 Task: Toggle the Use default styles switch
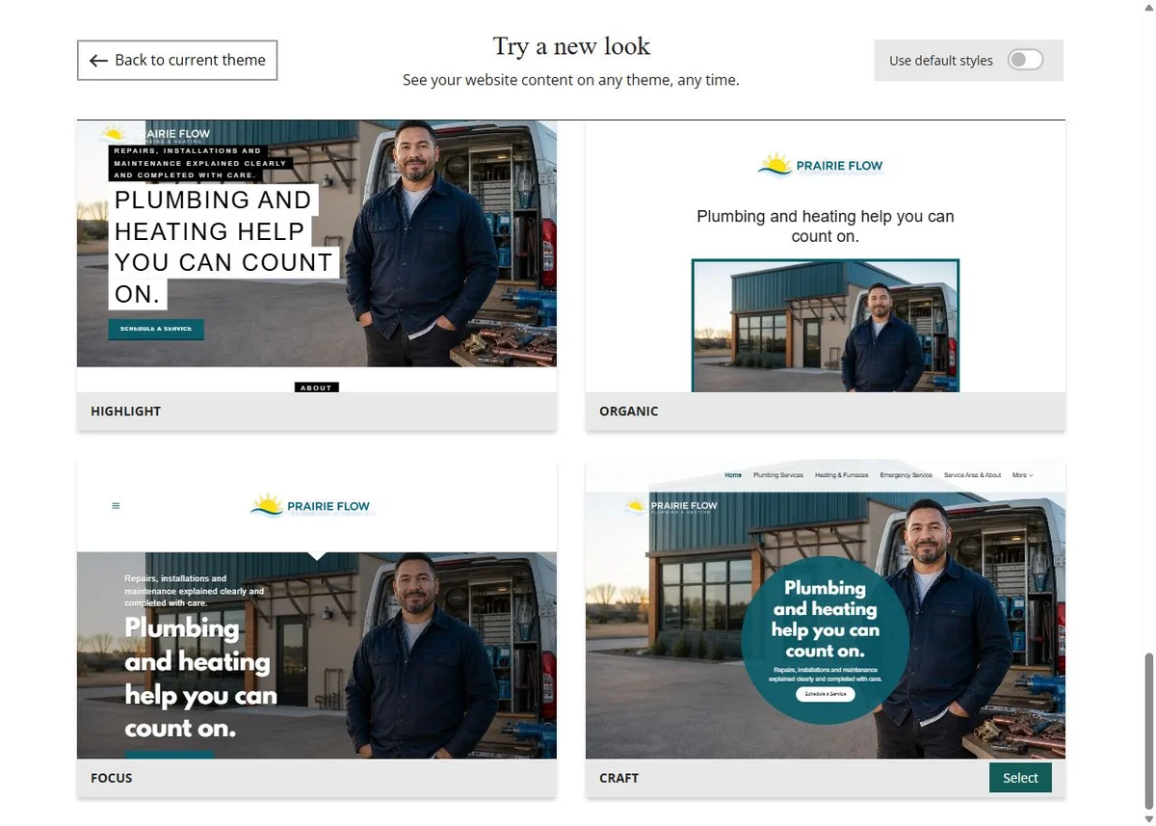click(x=1025, y=60)
